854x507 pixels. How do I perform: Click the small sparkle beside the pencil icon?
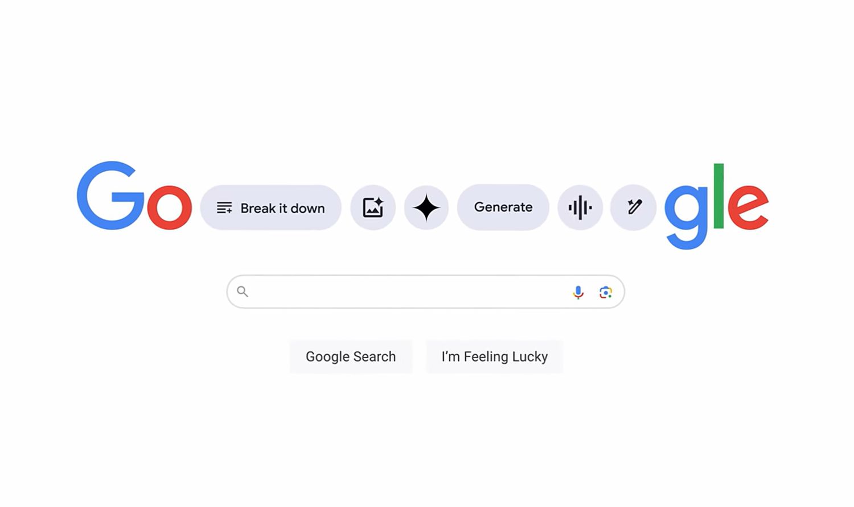pyautogui.click(x=630, y=202)
